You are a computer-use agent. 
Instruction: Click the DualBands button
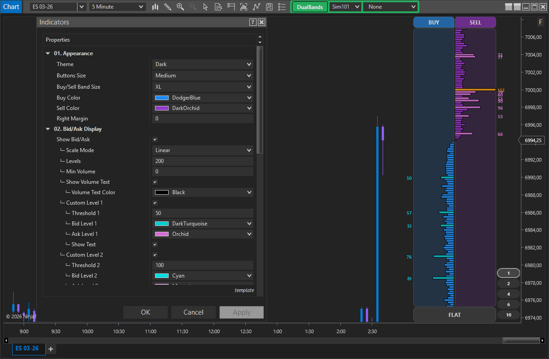tap(309, 6)
